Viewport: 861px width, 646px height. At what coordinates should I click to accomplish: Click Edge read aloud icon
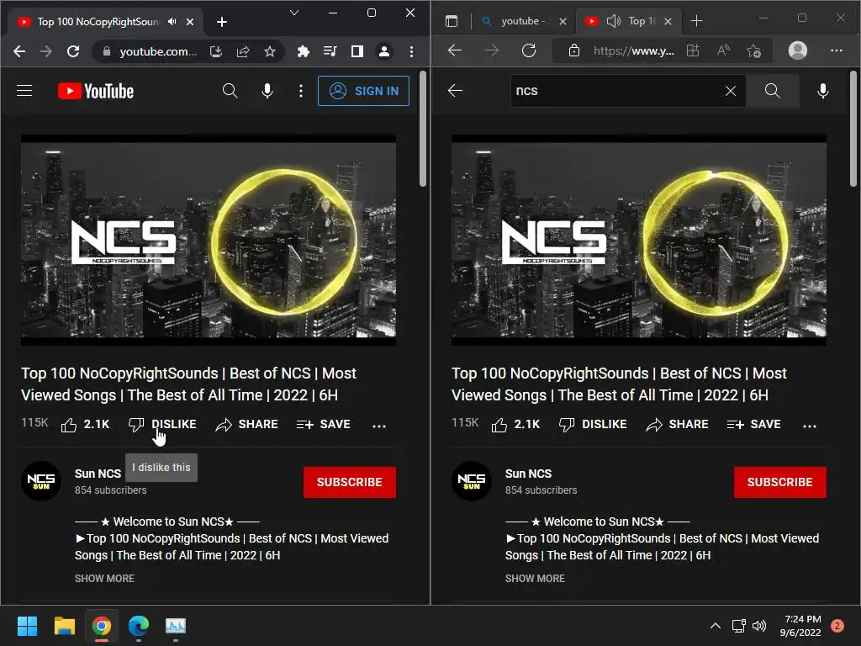tap(724, 50)
